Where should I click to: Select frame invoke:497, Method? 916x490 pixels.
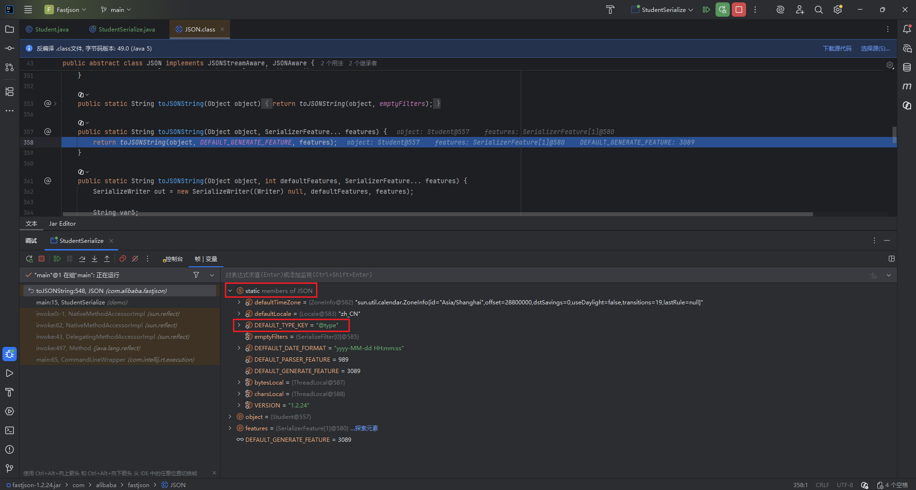(x=120, y=348)
